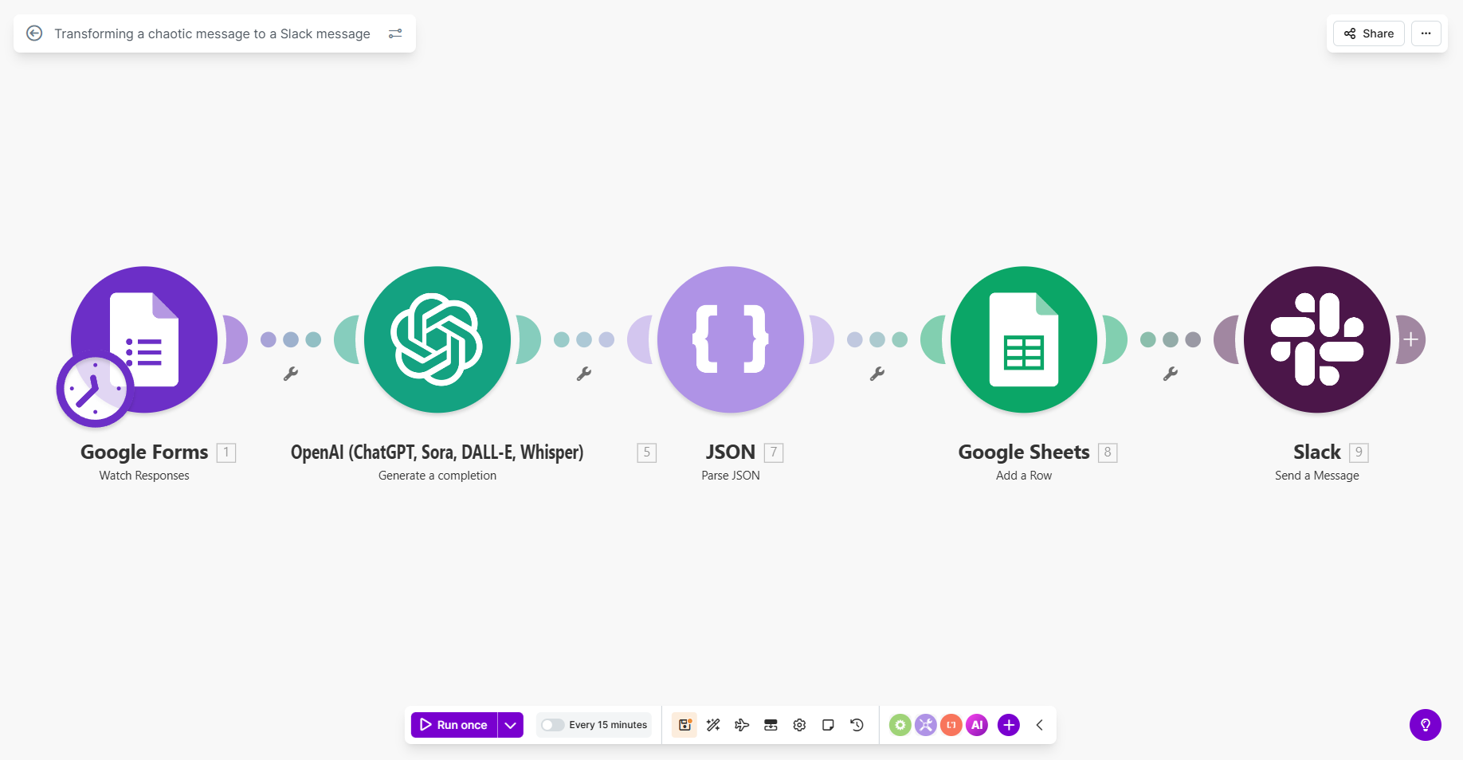Click the save scenario icon
1463x760 pixels.
tap(684, 725)
